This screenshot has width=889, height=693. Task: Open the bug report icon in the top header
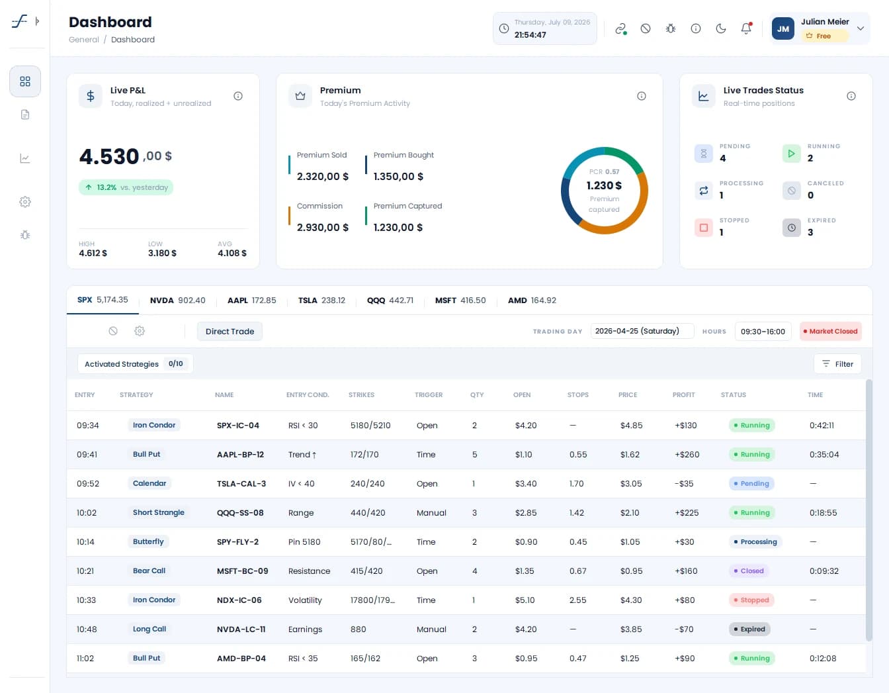coord(671,28)
